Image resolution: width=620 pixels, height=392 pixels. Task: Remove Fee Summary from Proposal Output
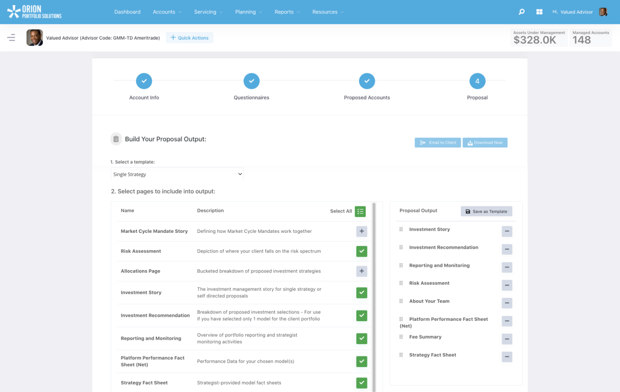507,339
